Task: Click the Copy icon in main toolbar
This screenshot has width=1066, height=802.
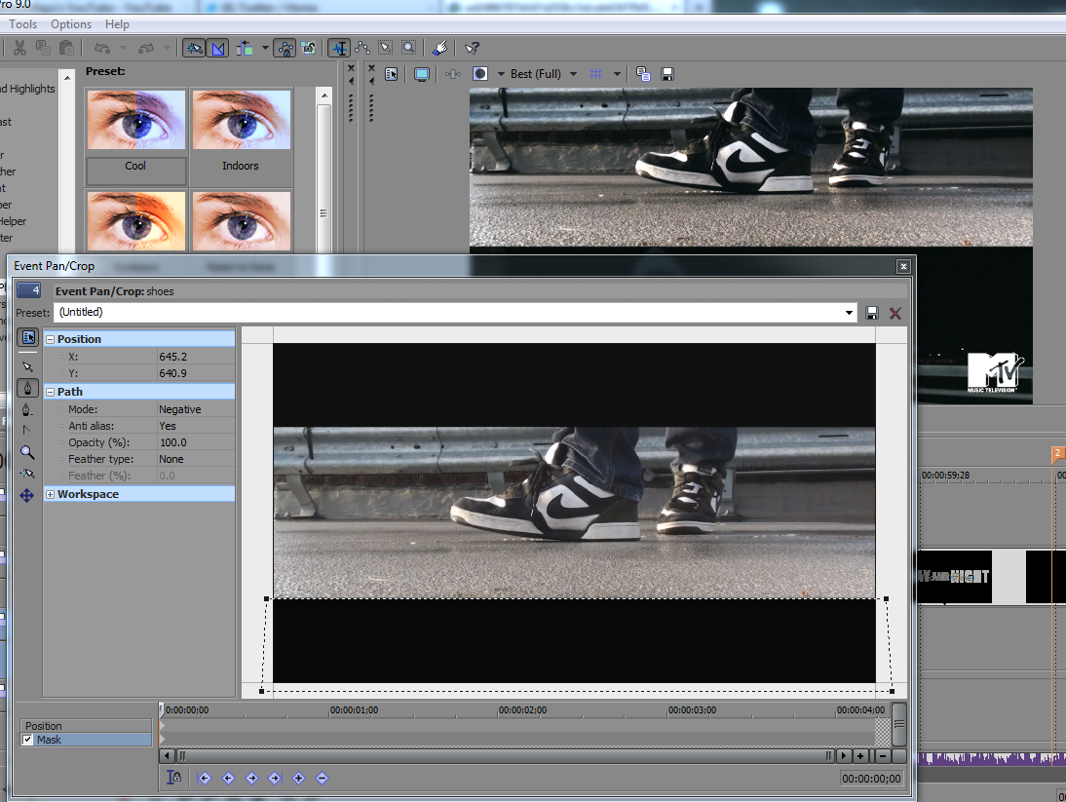Action: pyautogui.click(x=43, y=48)
